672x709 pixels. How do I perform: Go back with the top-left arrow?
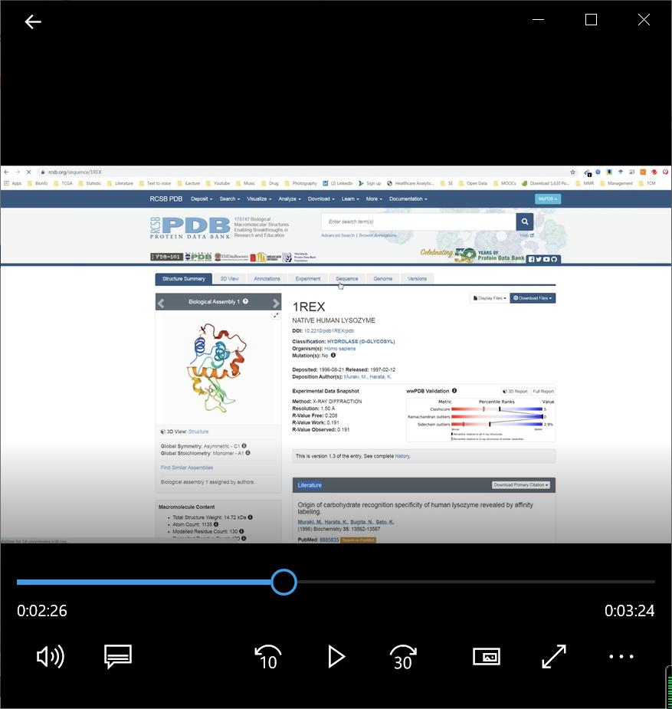pos(32,21)
